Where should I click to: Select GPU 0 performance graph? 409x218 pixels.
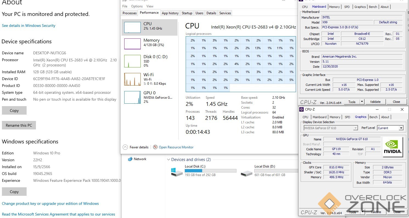click(x=132, y=97)
